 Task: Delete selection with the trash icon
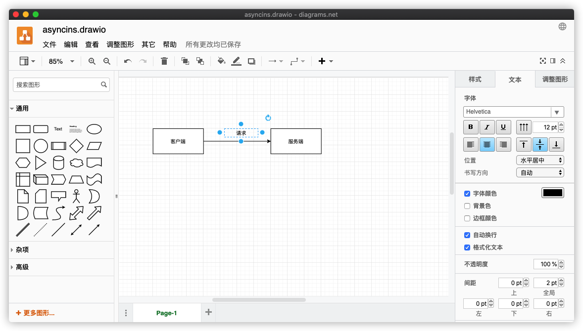[164, 61]
